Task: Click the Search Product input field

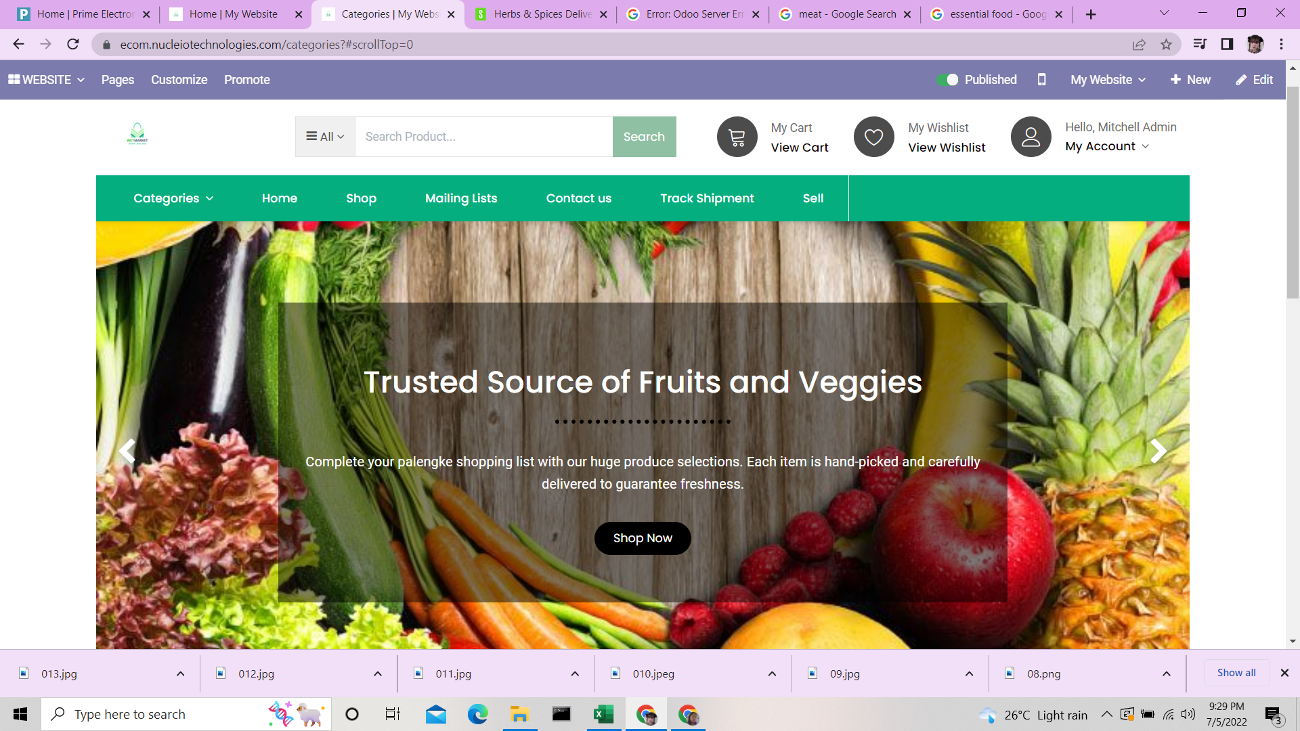Action: [x=483, y=137]
